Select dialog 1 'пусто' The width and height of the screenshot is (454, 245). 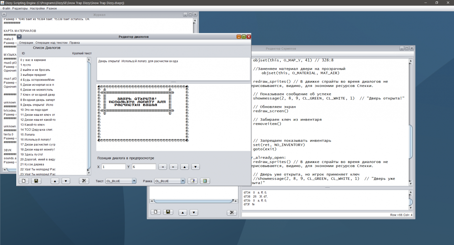pyautogui.click(x=53, y=65)
